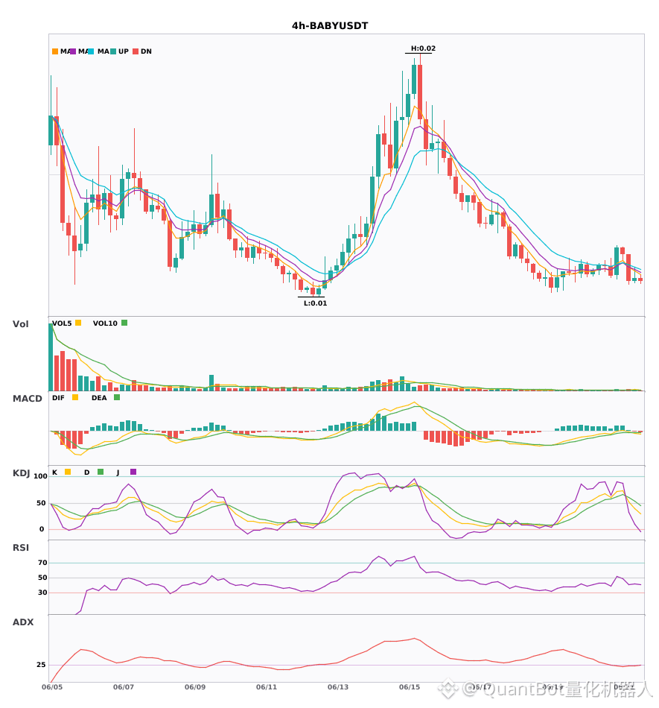Click the 06/09 date axis label
The width and height of the screenshot is (659, 708).
pyautogui.click(x=195, y=687)
